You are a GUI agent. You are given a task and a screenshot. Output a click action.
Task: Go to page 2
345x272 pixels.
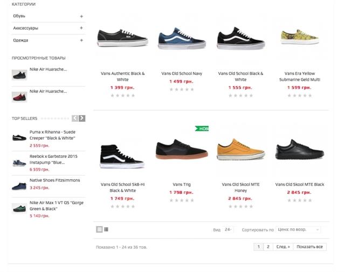[x=268, y=247]
